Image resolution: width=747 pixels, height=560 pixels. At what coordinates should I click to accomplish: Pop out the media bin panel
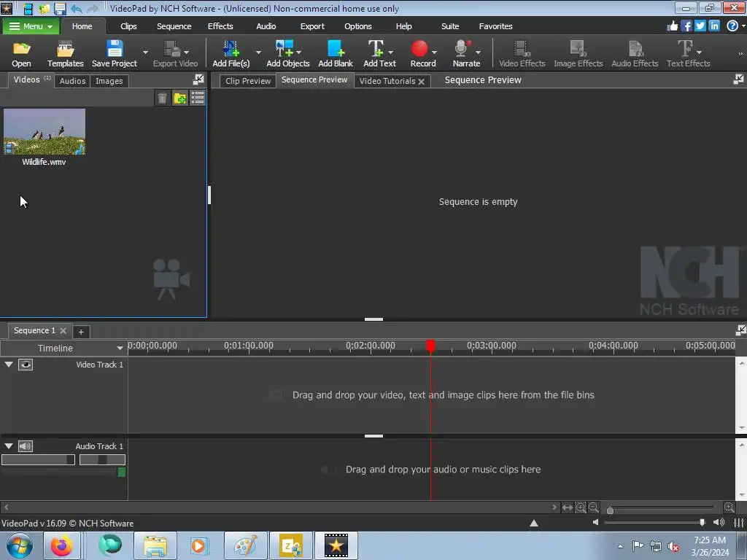(198, 79)
